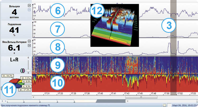The height and width of the screenshot is (107, 198).
Task: Click the down arrow in Вспышки panel
Action: 29,10
